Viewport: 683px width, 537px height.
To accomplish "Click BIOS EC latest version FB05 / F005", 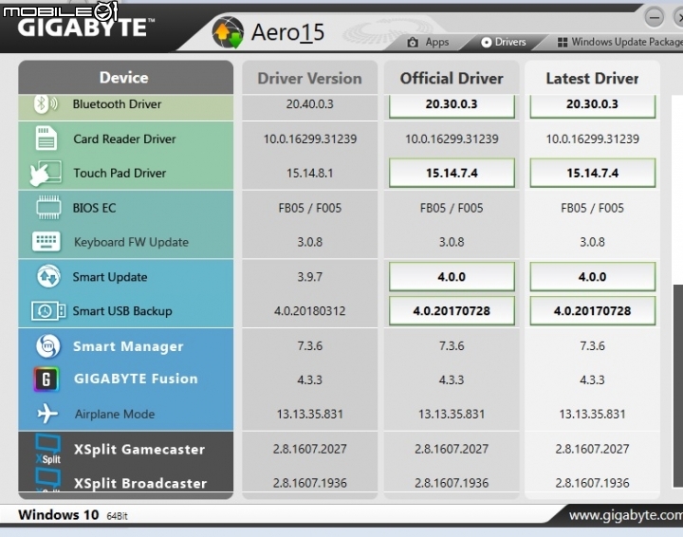I will click(592, 208).
